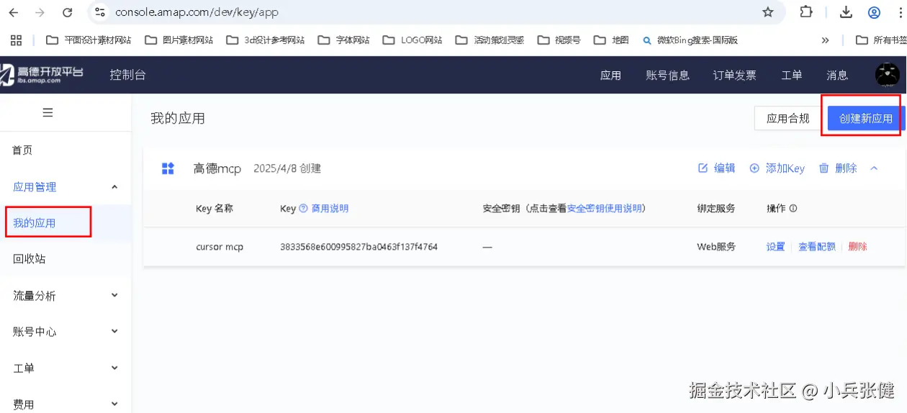
Task: Click the 高德开放平台 logo
Action: tap(42, 74)
